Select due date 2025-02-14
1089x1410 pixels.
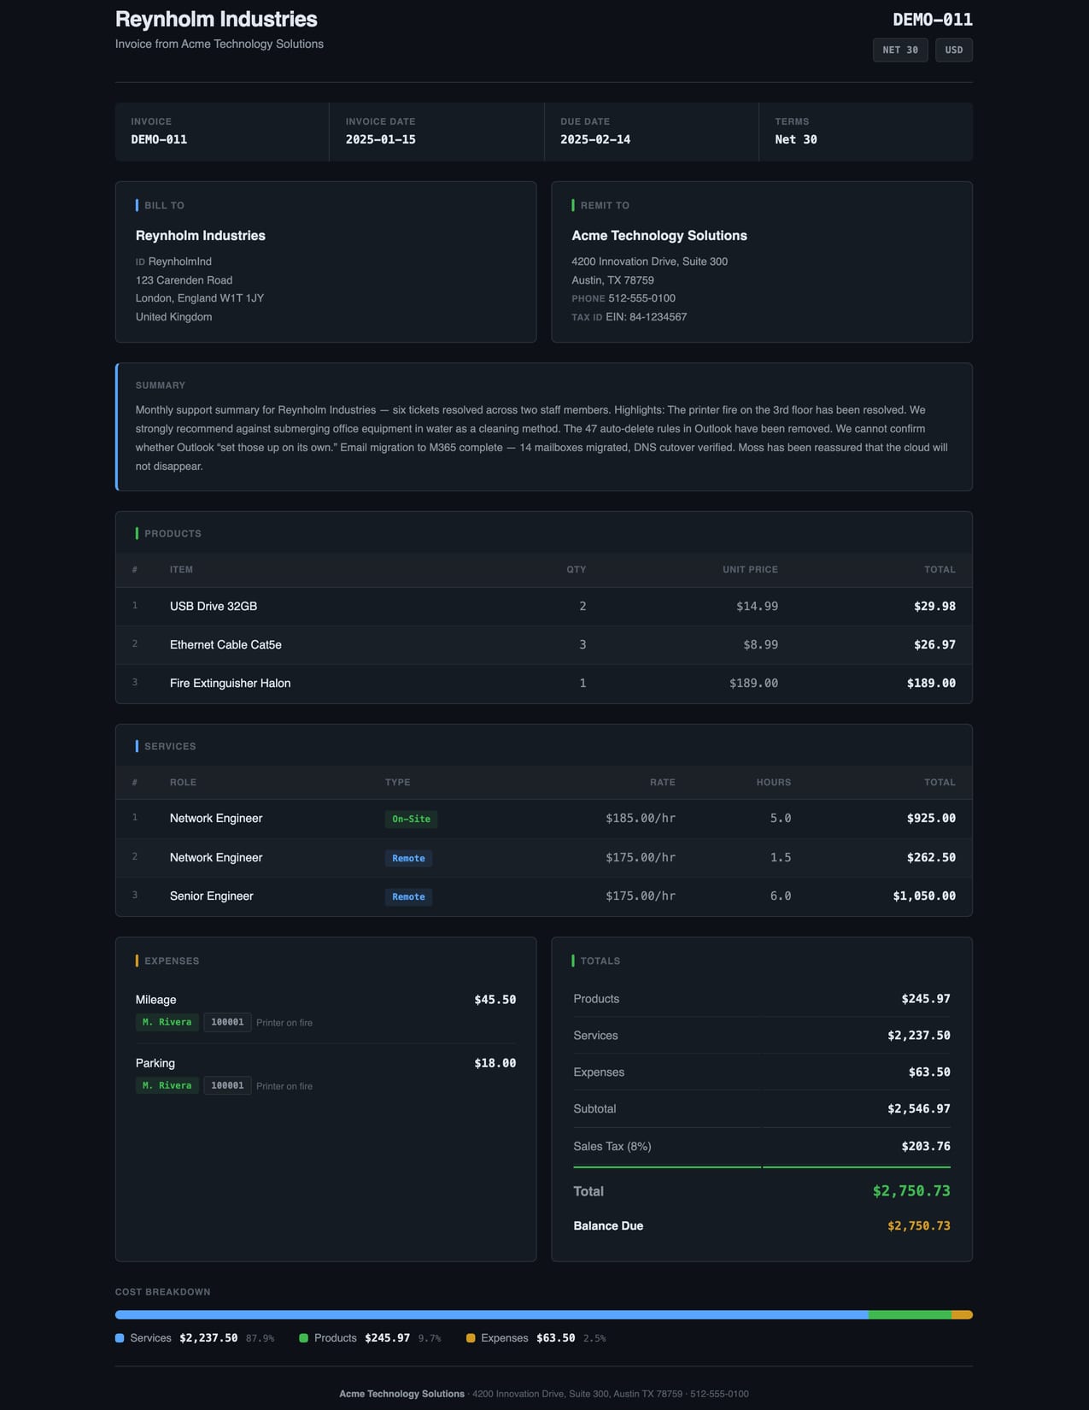(595, 139)
